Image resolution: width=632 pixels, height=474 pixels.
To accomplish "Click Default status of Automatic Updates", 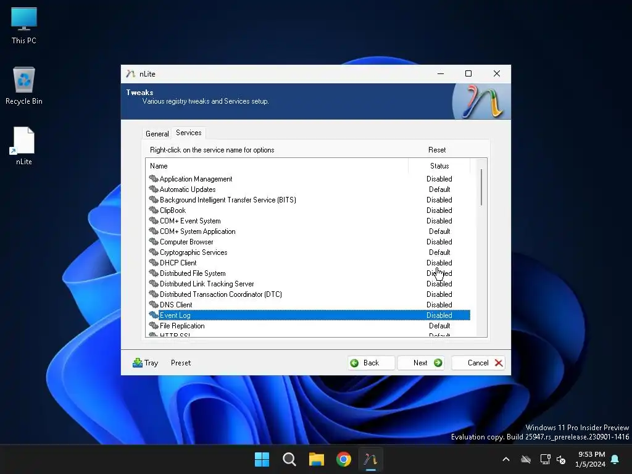I will (439, 189).
